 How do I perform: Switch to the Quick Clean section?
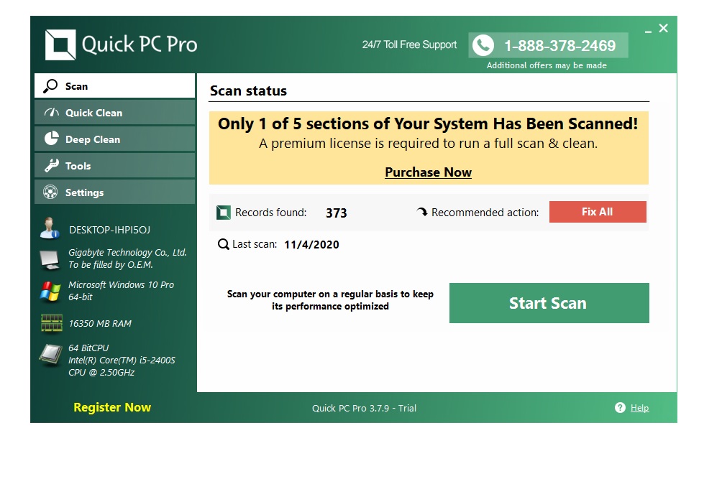pyautogui.click(x=114, y=113)
